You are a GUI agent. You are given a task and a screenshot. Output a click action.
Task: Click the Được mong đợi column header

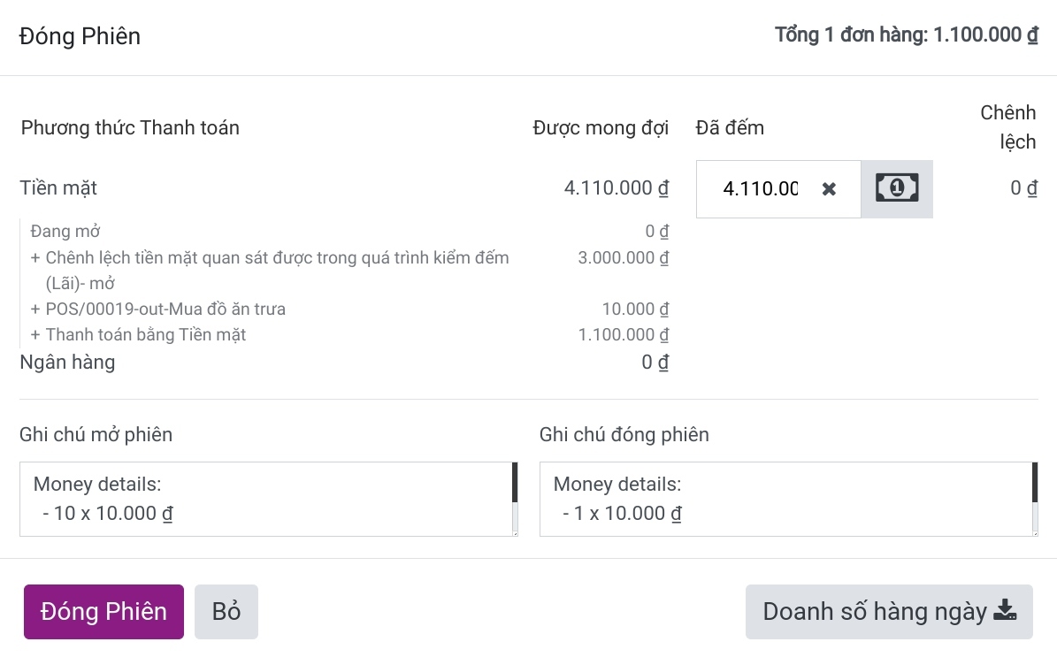click(601, 128)
